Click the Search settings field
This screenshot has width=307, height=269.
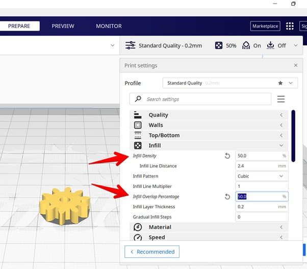(x=204, y=99)
